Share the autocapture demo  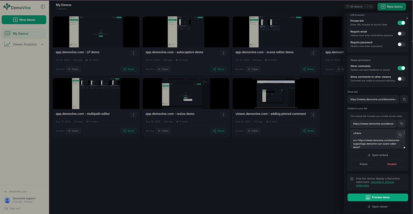tap(218, 69)
